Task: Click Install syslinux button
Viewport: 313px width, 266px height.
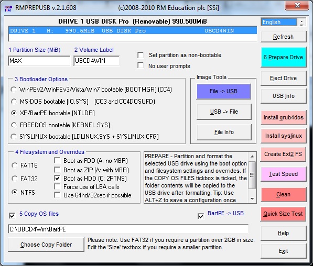Action: point(283,136)
